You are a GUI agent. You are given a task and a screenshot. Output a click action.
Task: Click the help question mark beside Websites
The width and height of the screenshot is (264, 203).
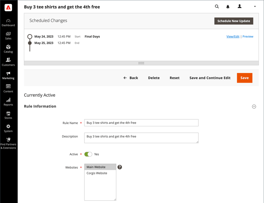click(x=120, y=167)
